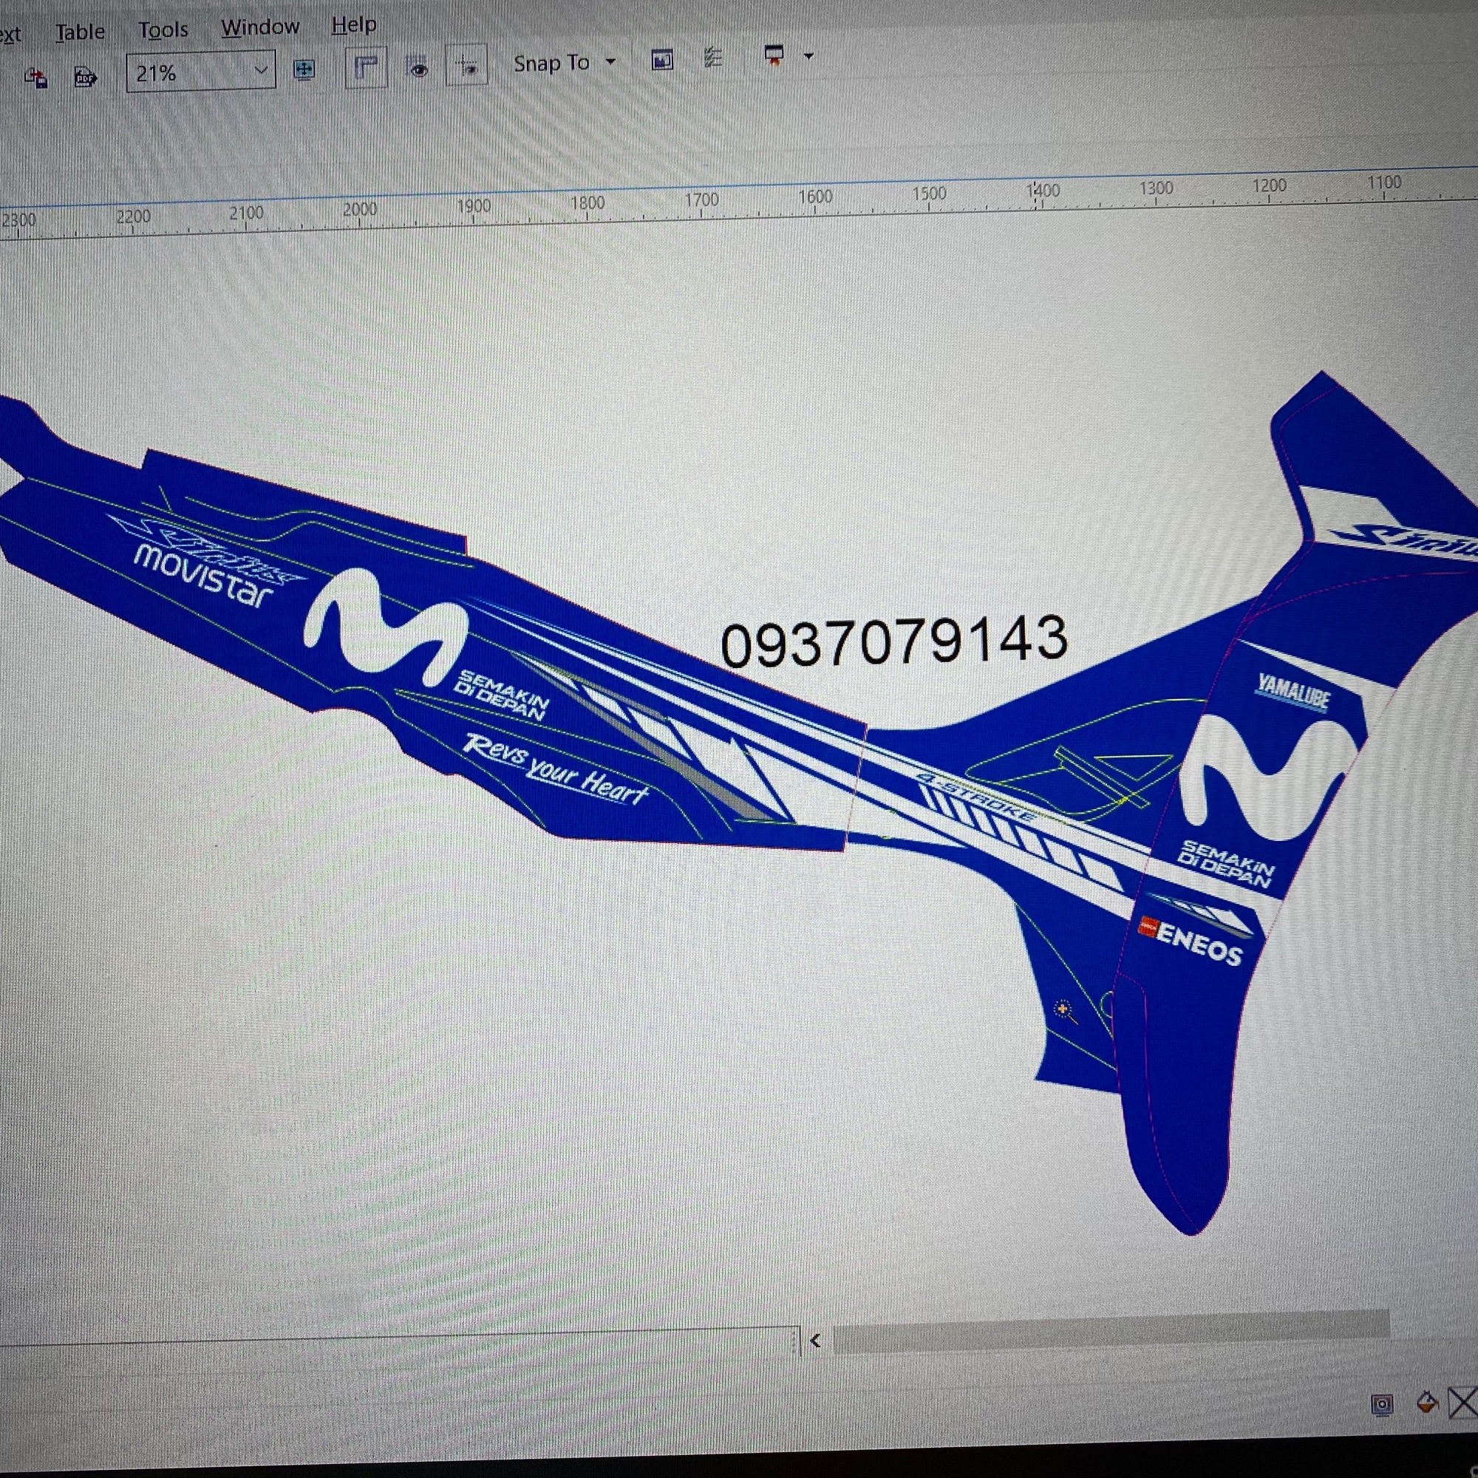1478x1478 pixels.
Task: Click the "Revs your Heart" text on the decal
Action: tap(556, 769)
